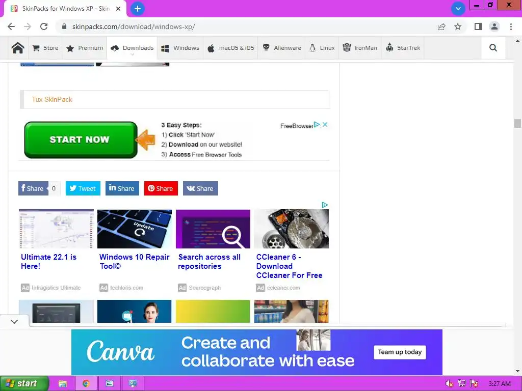This screenshot has width=522, height=391.
Task: Open tab search dropdown arrow
Action: coord(458,9)
